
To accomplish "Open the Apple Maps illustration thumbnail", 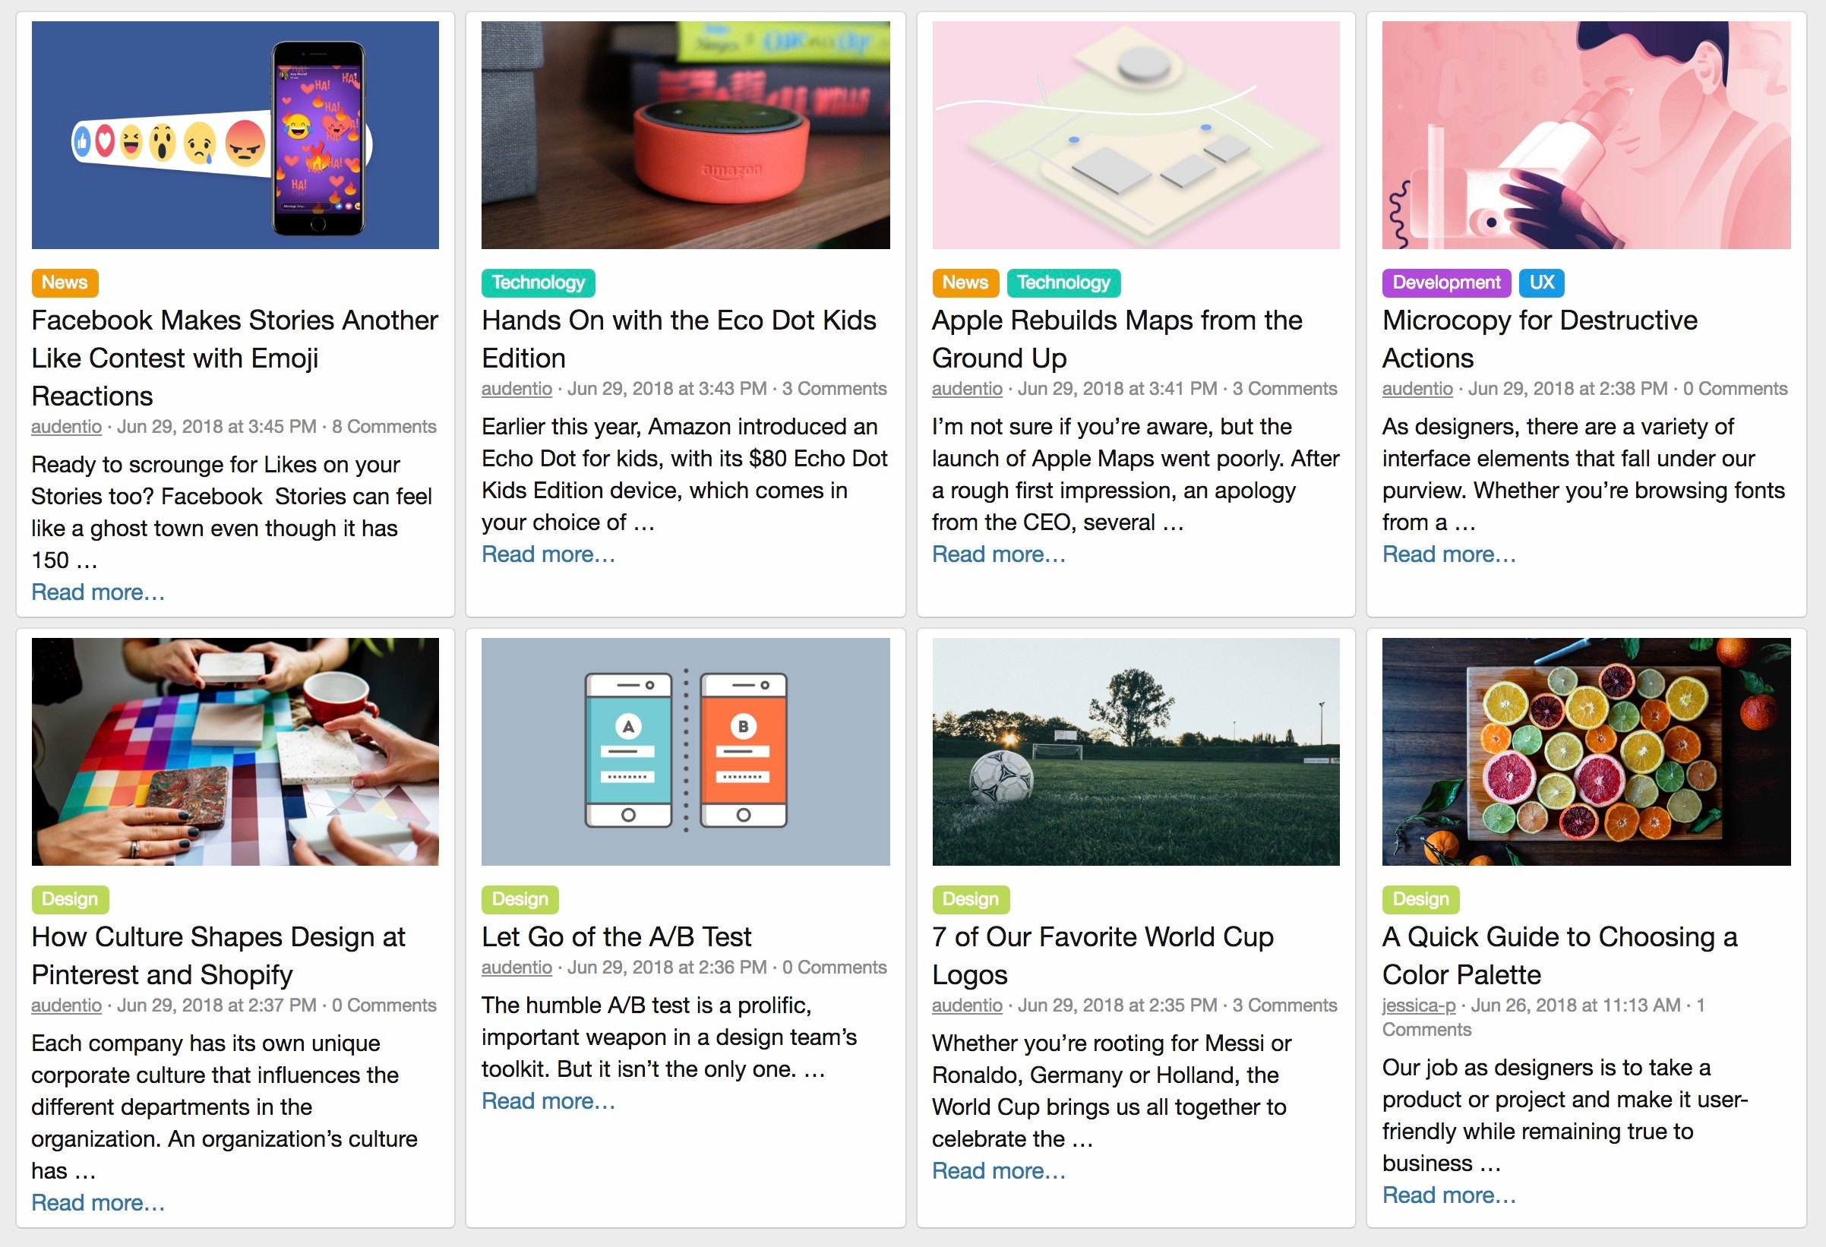I will tap(1136, 135).
